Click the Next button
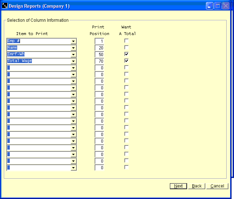 [x=178, y=186]
